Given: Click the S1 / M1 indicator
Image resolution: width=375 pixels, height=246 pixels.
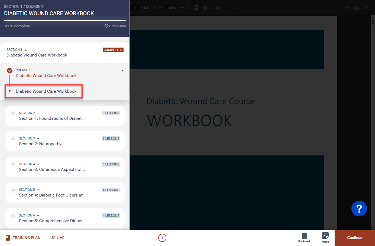Looking at the screenshot, I should [x=58, y=238].
